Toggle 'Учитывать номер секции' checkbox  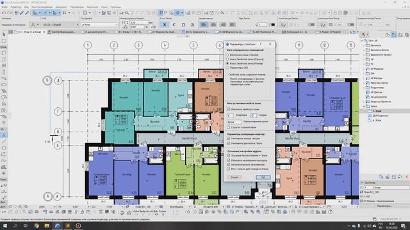coord(228,138)
